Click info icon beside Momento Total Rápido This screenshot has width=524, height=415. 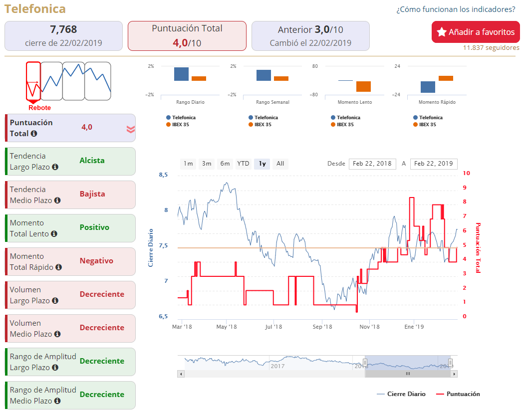58,267
